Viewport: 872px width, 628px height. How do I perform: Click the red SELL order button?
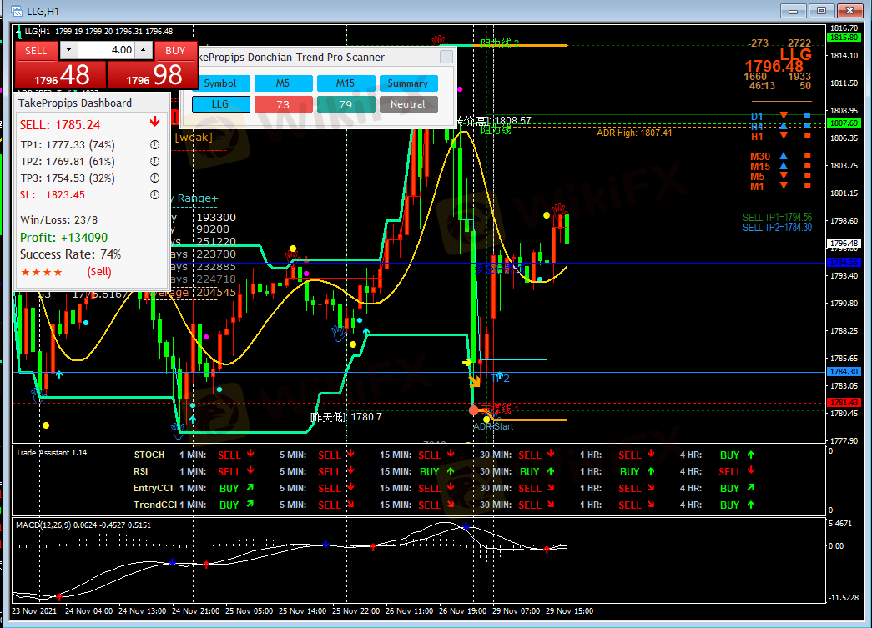pyautogui.click(x=36, y=50)
